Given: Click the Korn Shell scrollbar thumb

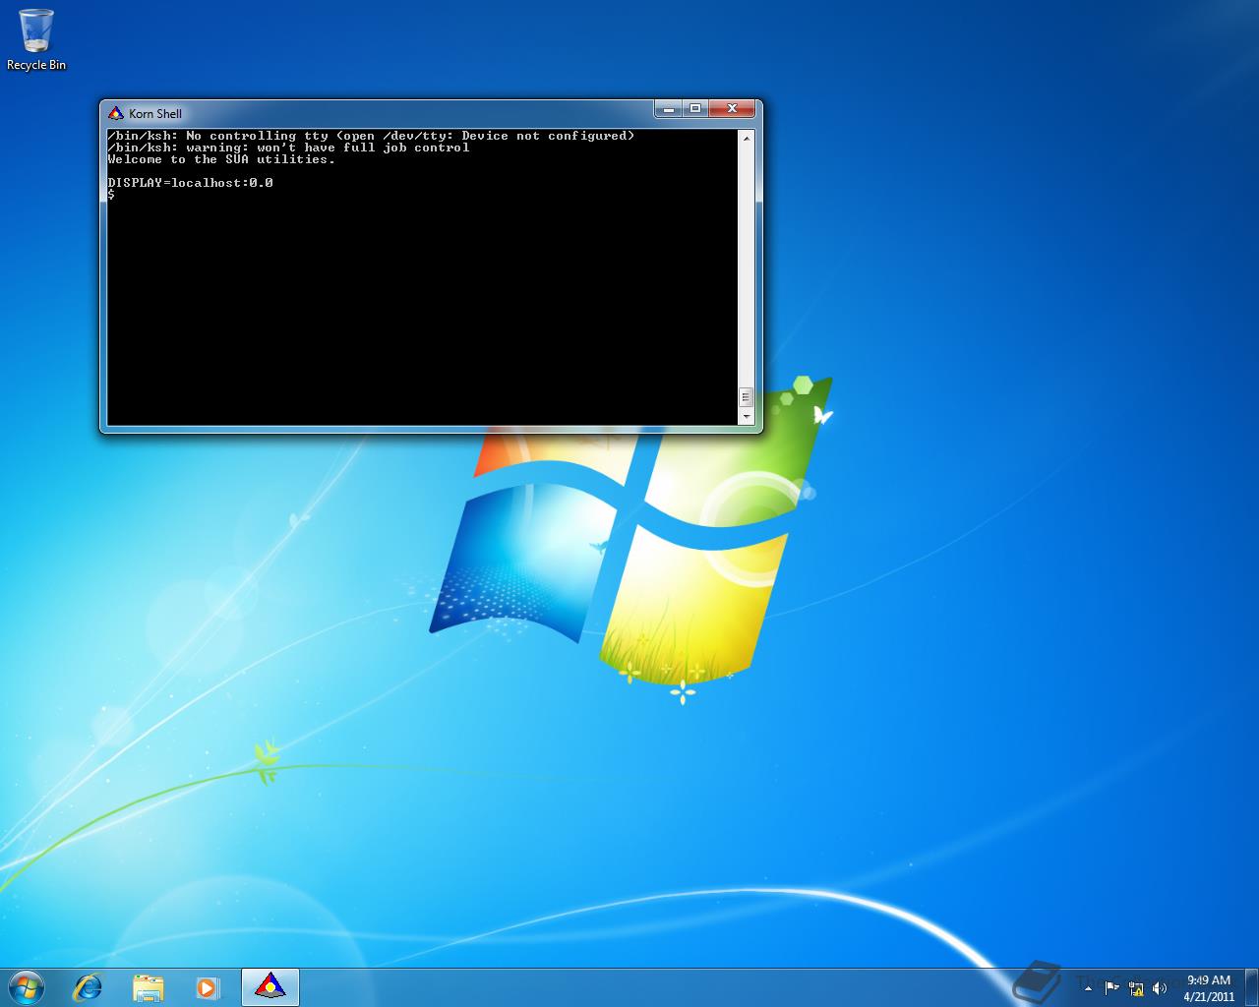Looking at the screenshot, I should point(746,397).
